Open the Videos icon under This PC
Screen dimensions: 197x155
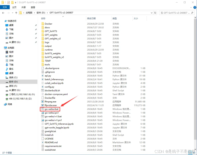[x=7, y=52]
